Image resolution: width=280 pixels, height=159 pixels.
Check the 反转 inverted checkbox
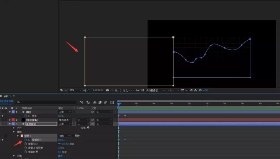[73, 136]
